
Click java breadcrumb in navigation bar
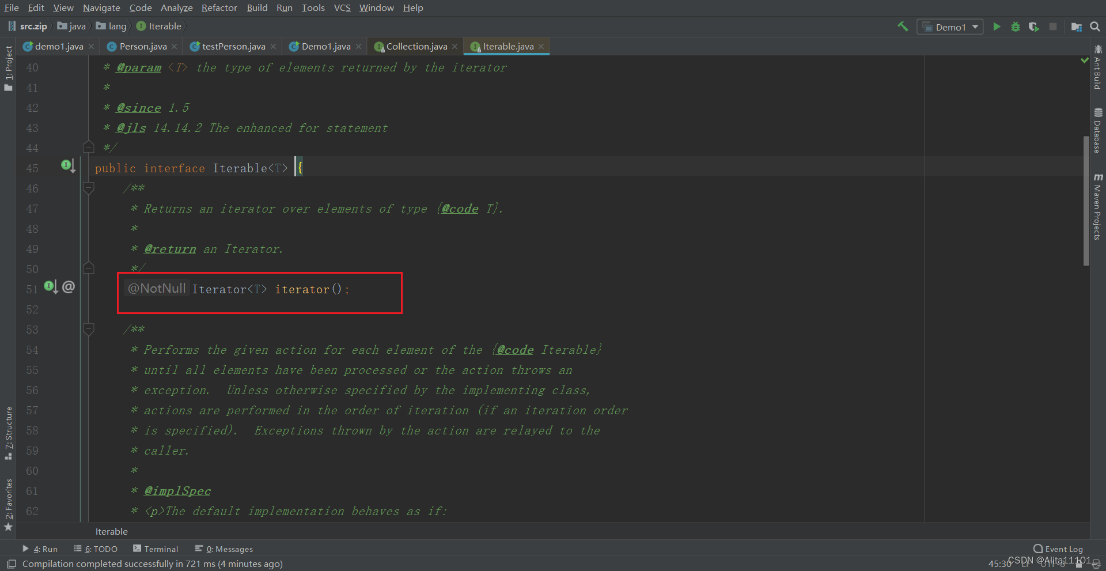[x=71, y=26]
